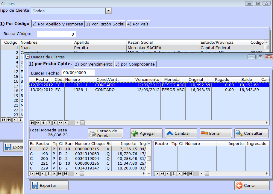Click the Consultar magnifier button
The height and width of the screenshot is (194, 273).
[251, 133]
